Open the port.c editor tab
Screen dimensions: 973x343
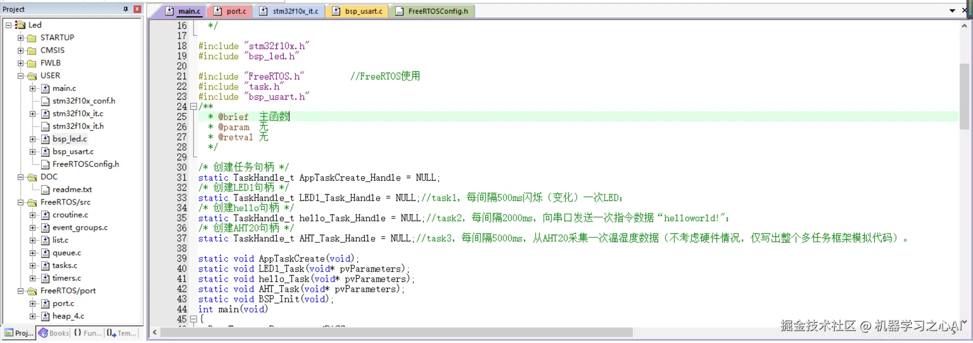tap(230, 11)
